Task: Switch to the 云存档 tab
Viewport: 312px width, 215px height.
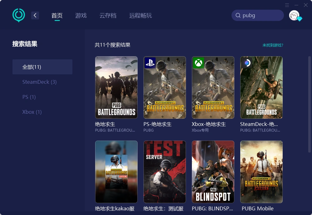Action: tap(108, 15)
